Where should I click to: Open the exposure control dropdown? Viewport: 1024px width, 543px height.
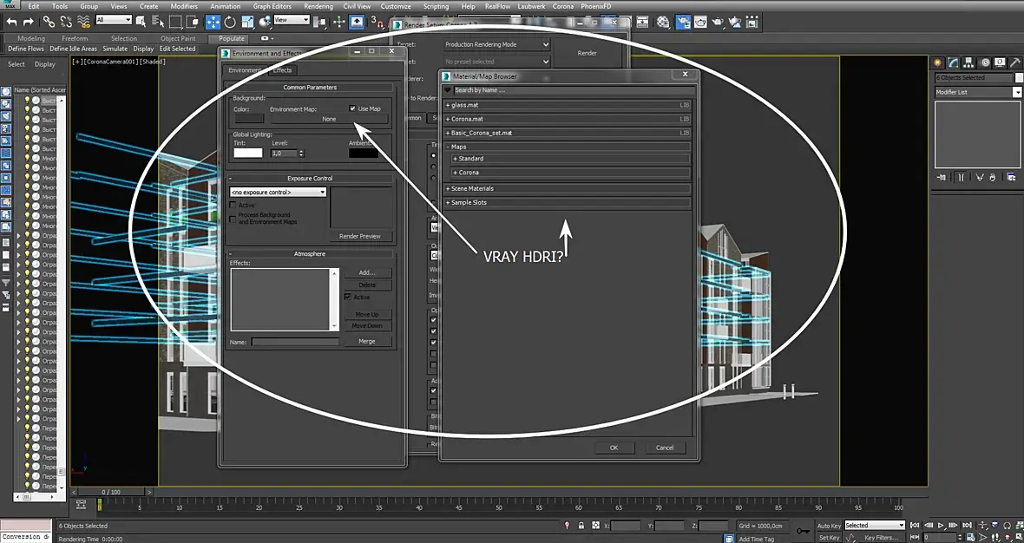point(278,192)
